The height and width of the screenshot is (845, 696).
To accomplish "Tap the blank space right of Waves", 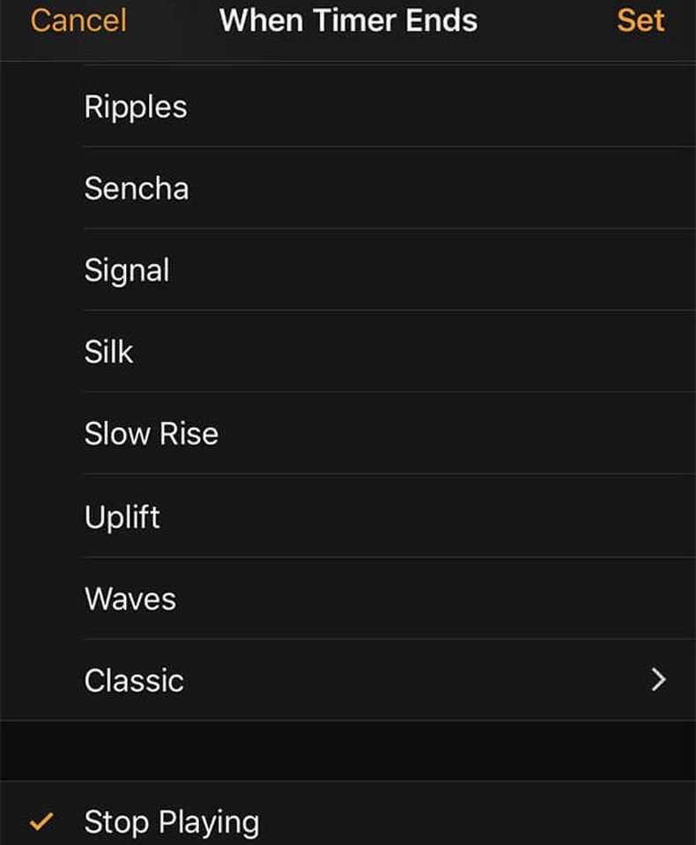I will [x=436, y=599].
